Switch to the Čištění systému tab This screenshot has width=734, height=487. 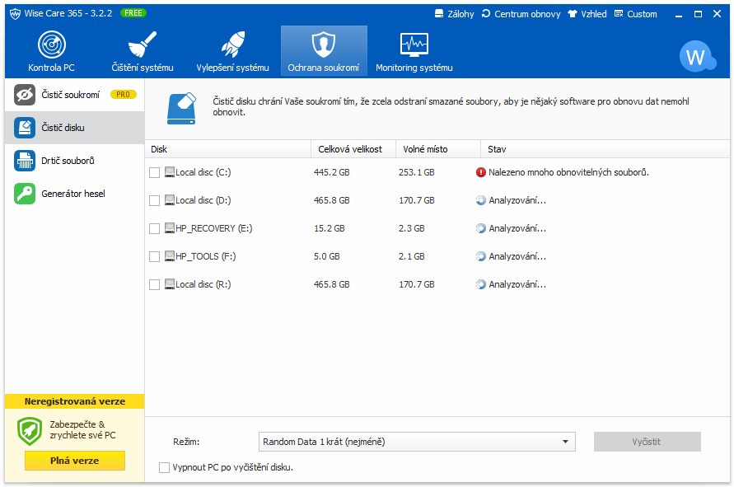pos(143,50)
